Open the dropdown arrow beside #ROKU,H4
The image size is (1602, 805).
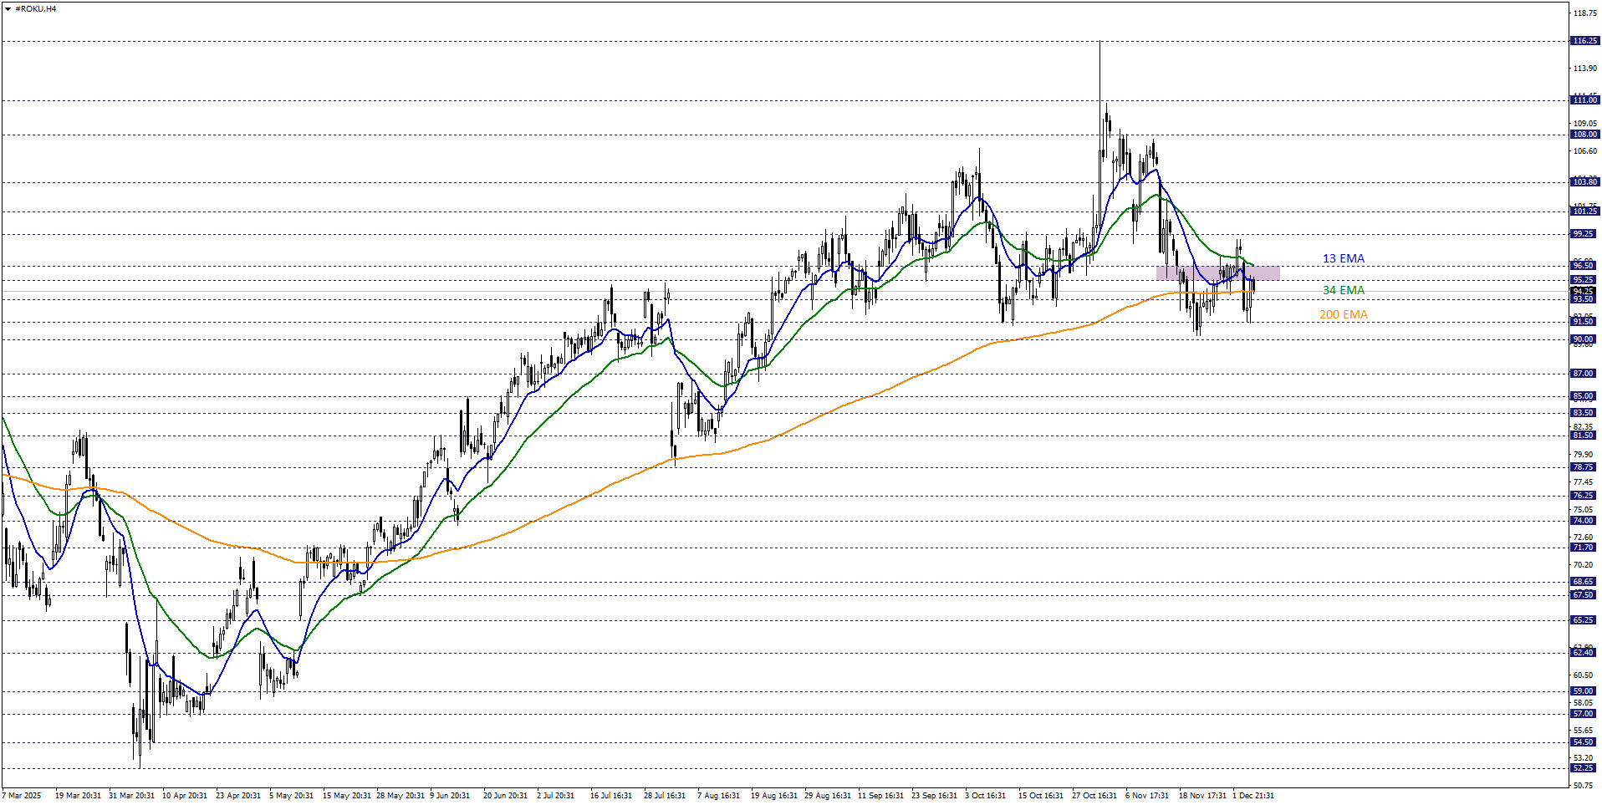point(8,9)
